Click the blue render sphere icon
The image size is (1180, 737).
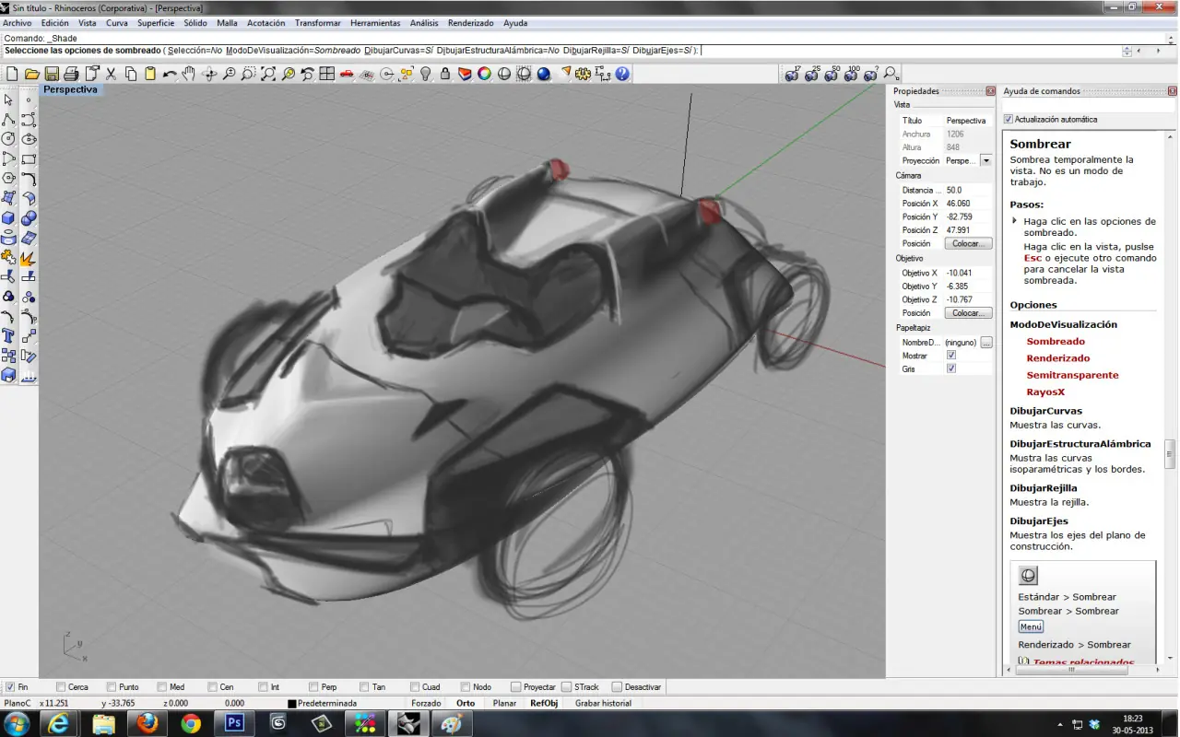tap(544, 74)
